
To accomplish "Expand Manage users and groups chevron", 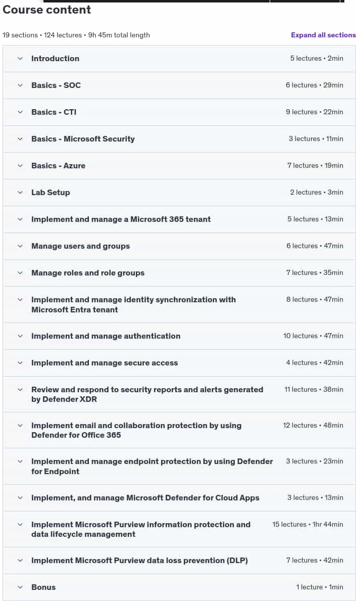I will (x=20, y=246).
